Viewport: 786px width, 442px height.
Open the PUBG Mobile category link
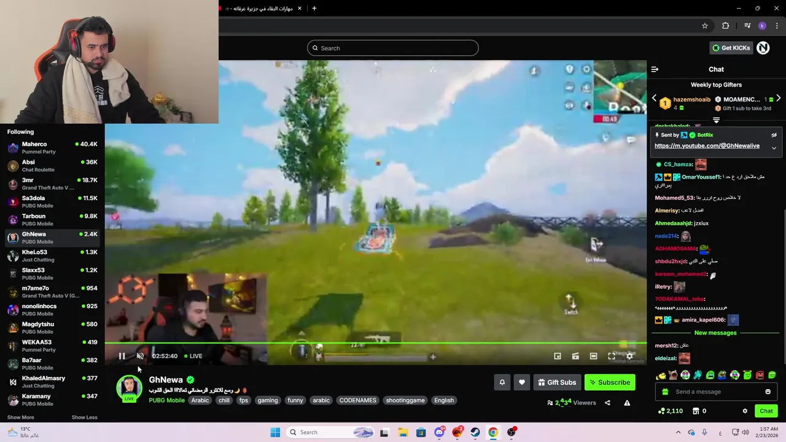pyautogui.click(x=166, y=400)
